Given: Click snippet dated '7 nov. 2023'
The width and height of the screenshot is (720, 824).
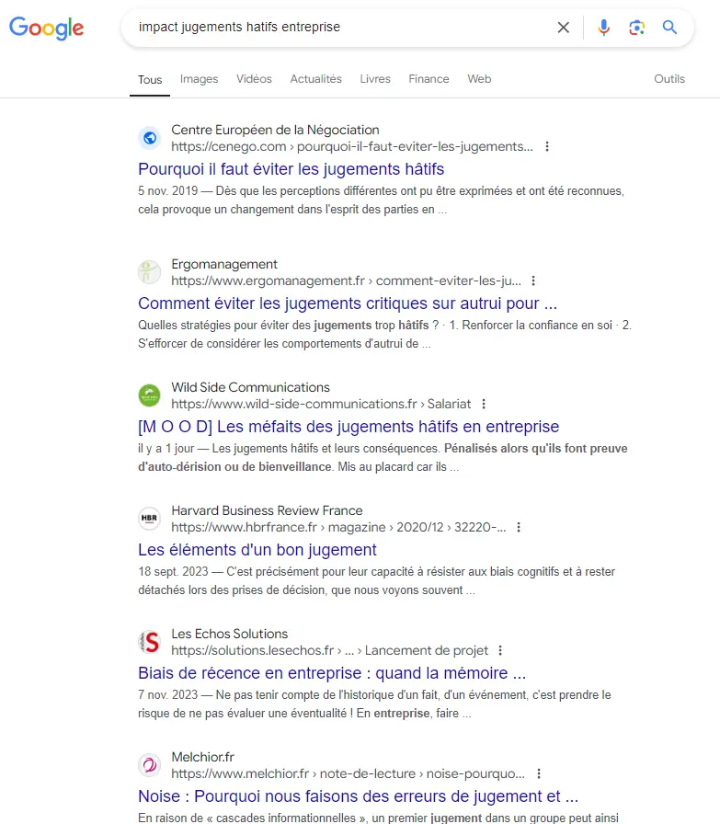Looking at the screenshot, I should click(x=374, y=704).
